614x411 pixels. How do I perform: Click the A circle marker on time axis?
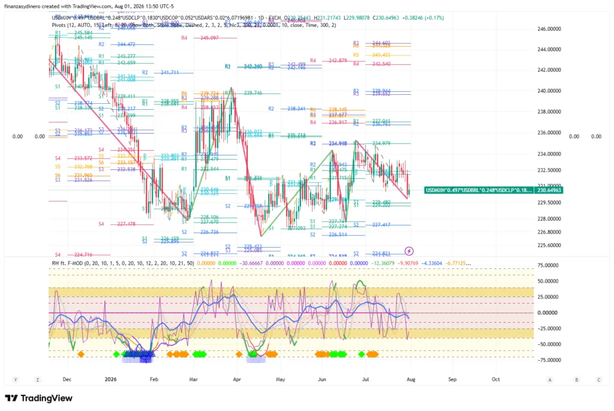[x=550, y=380]
